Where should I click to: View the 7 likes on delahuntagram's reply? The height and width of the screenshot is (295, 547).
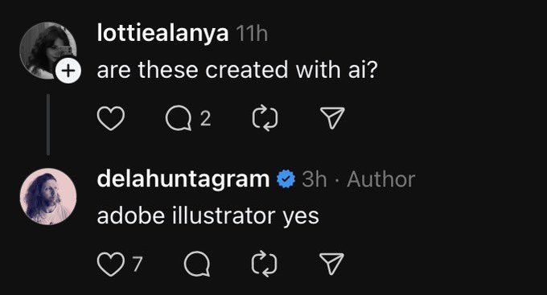point(137,264)
